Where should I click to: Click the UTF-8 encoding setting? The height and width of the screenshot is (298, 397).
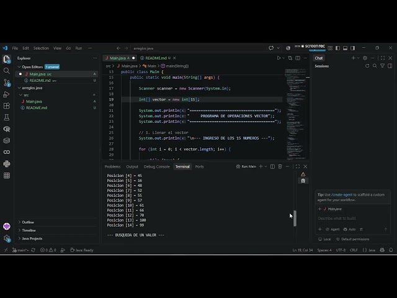click(x=341, y=250)
